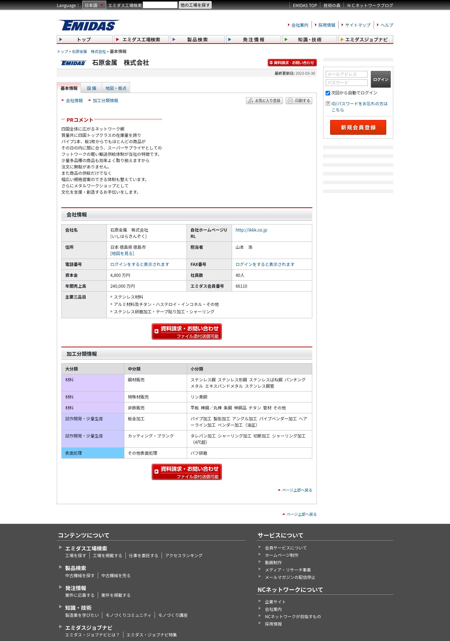Open ヘルプ header link
The width and height of the screenshot is (450, 641).
tap(387, 25)
